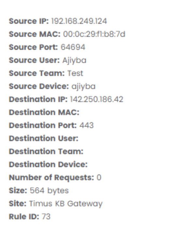This screenshot has height=232, width=175.
Task: Click the Destination MAC label
Action: click(44, 112)
